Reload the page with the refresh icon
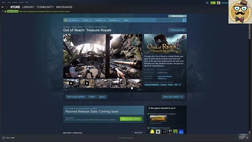This screenshot has width=252, height=142. [x=2, y=11]
